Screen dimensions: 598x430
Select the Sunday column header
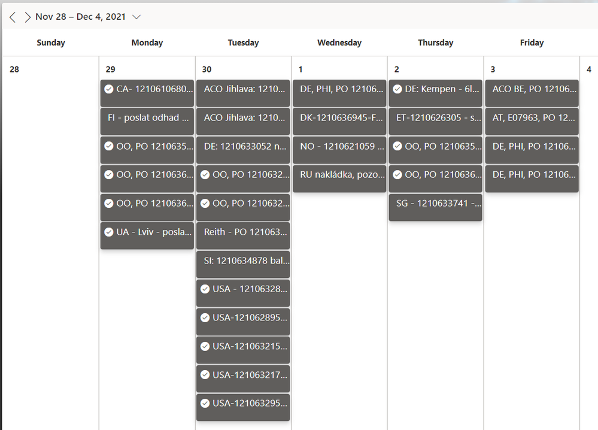click(x=51, y=43)
